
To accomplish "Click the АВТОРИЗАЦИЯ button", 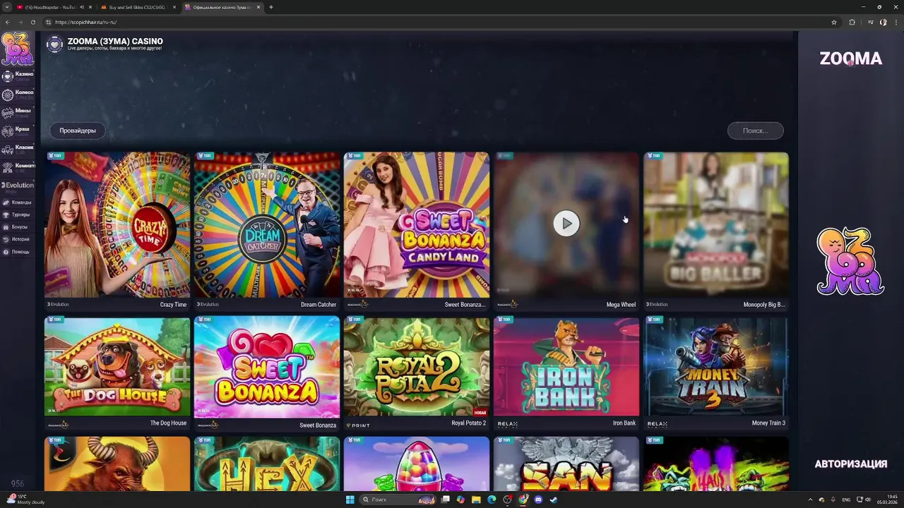I will coord(850,464).
